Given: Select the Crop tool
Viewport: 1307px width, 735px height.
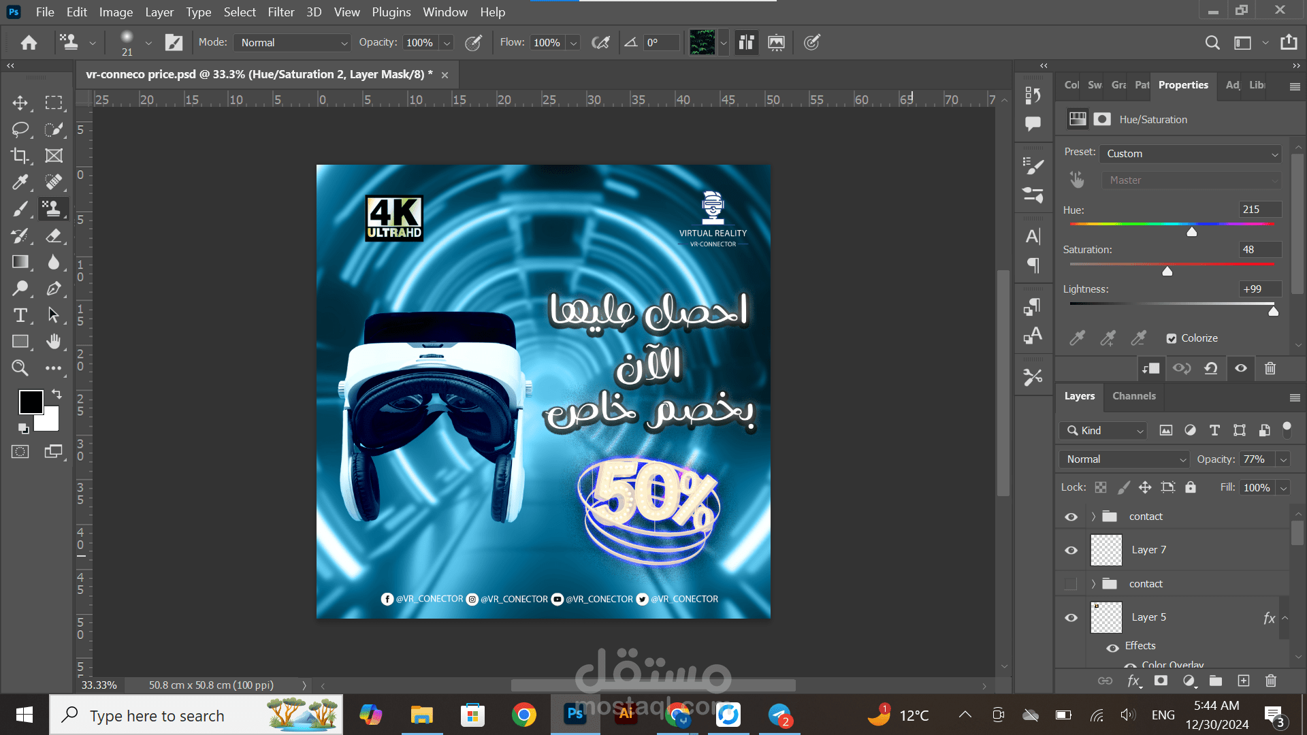Looking at the screenshot, I should click(x=20, y=155).
